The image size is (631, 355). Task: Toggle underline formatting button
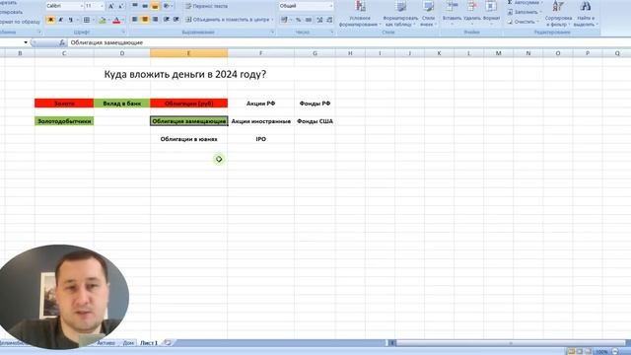[x=70, y=20]
